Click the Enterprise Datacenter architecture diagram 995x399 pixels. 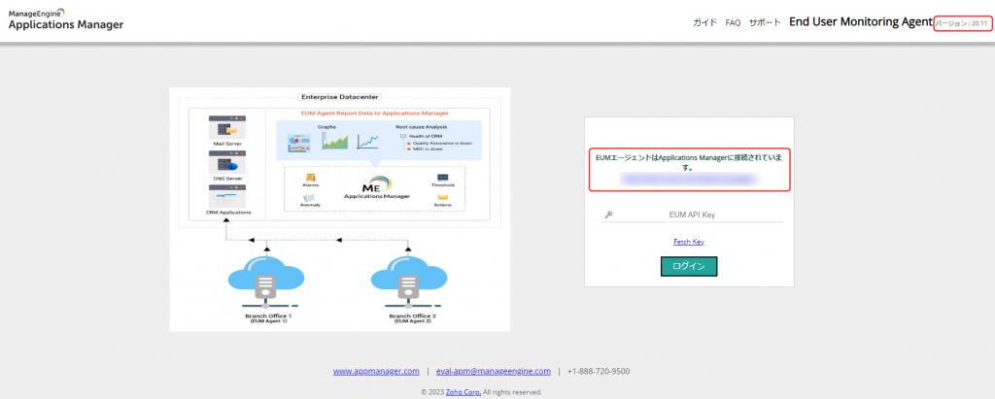[339, 210]
